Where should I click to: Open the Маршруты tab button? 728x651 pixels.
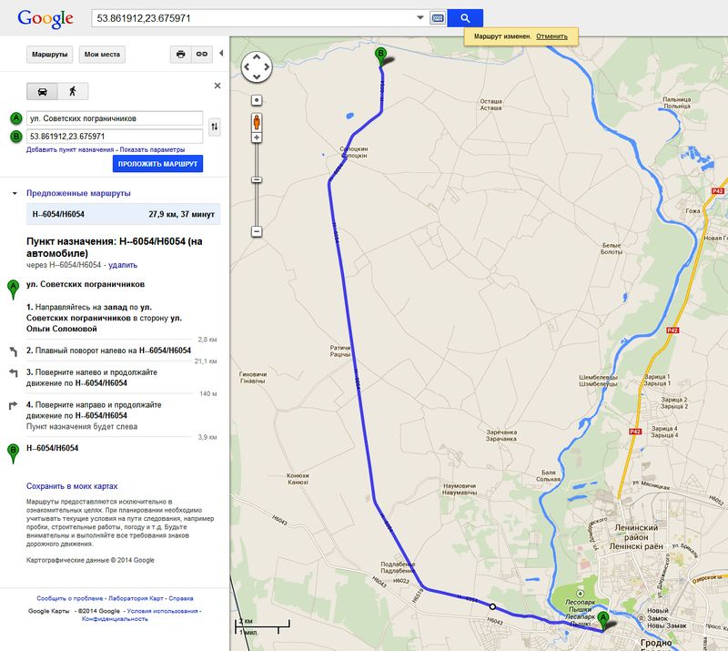tap(50, 55)
